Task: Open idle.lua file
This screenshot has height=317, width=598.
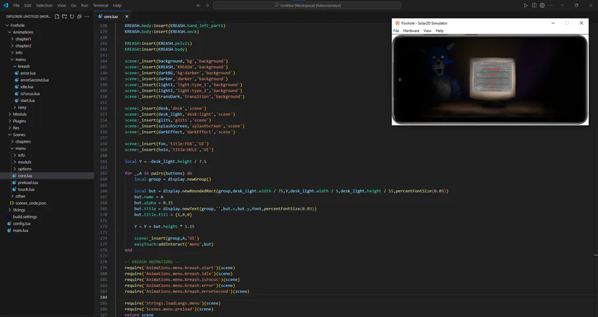Action: [x=27, y=87]
